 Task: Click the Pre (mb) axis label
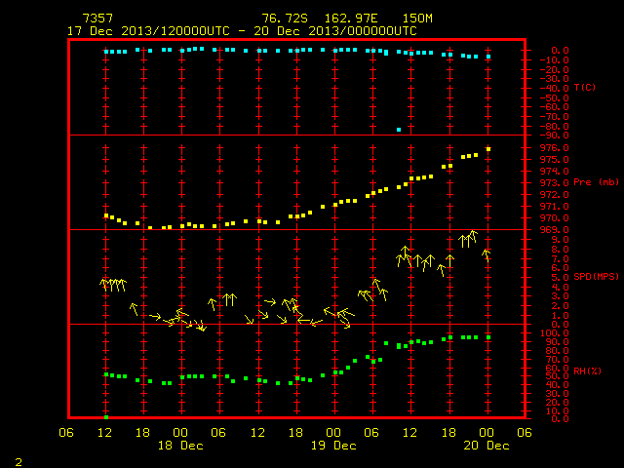(x=596, y=182)
